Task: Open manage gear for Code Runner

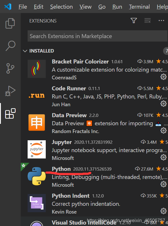Action: point(163,104)
